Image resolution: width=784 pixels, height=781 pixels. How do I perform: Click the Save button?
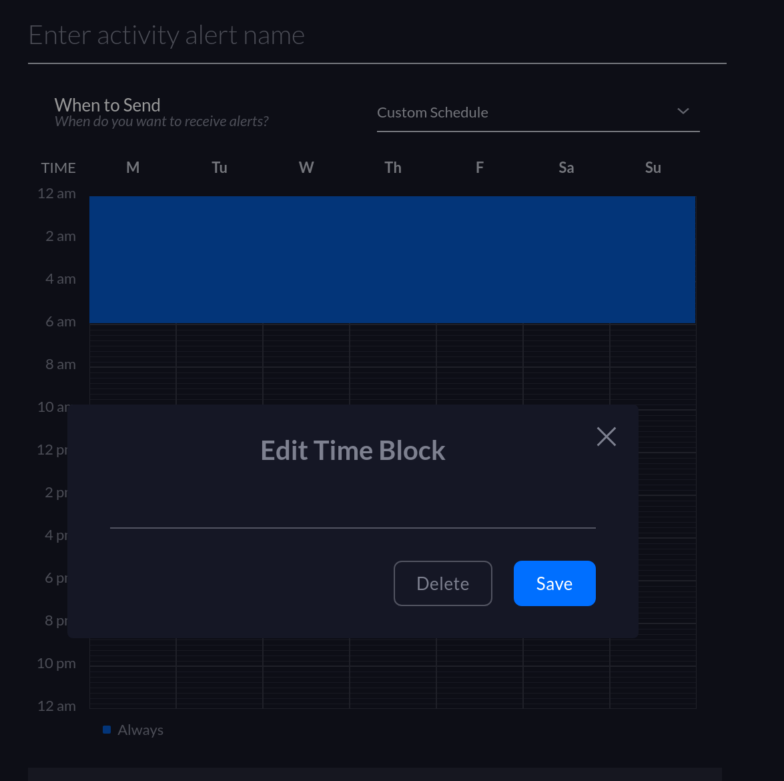click(x=554, y=583)
